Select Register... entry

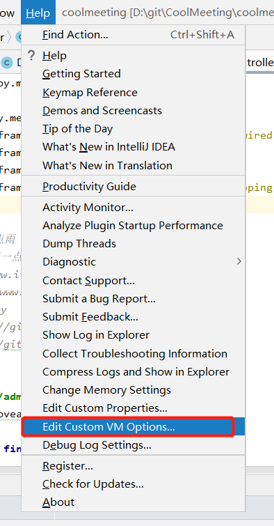134,466
